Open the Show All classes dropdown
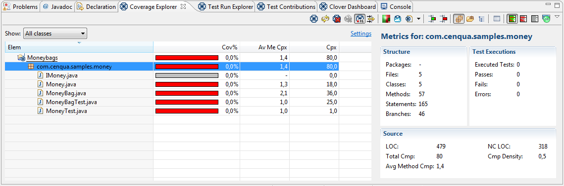 click(x=55, y=34)
